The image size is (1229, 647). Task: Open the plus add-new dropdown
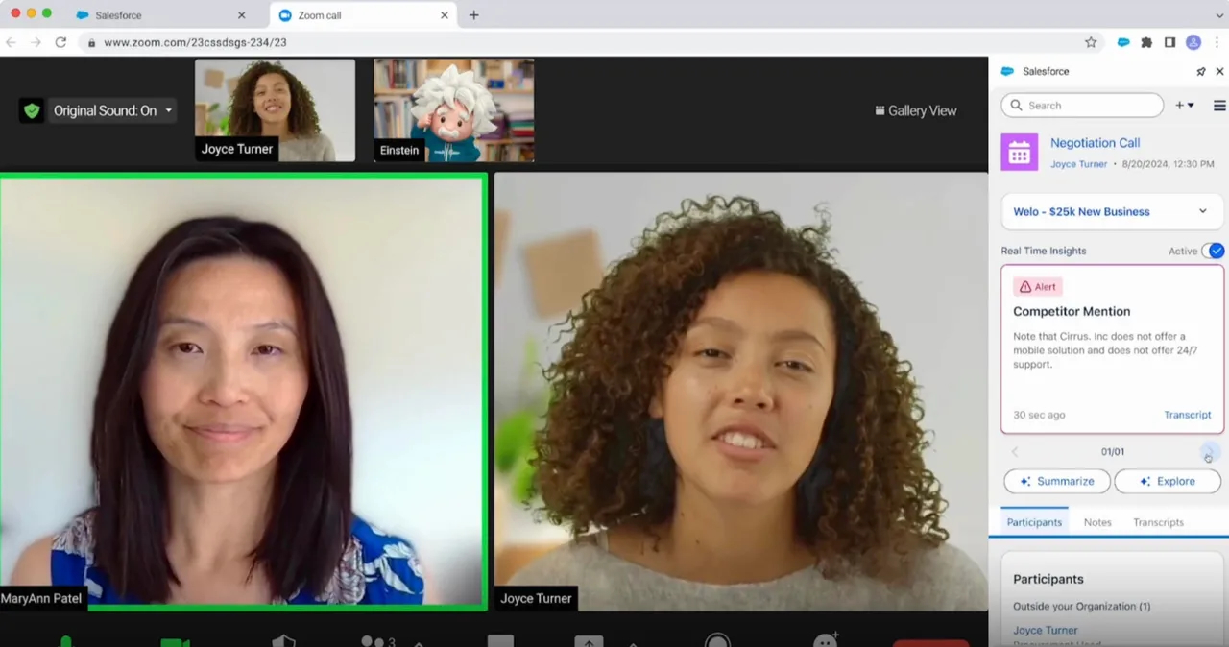click(x=1185, y=106)
